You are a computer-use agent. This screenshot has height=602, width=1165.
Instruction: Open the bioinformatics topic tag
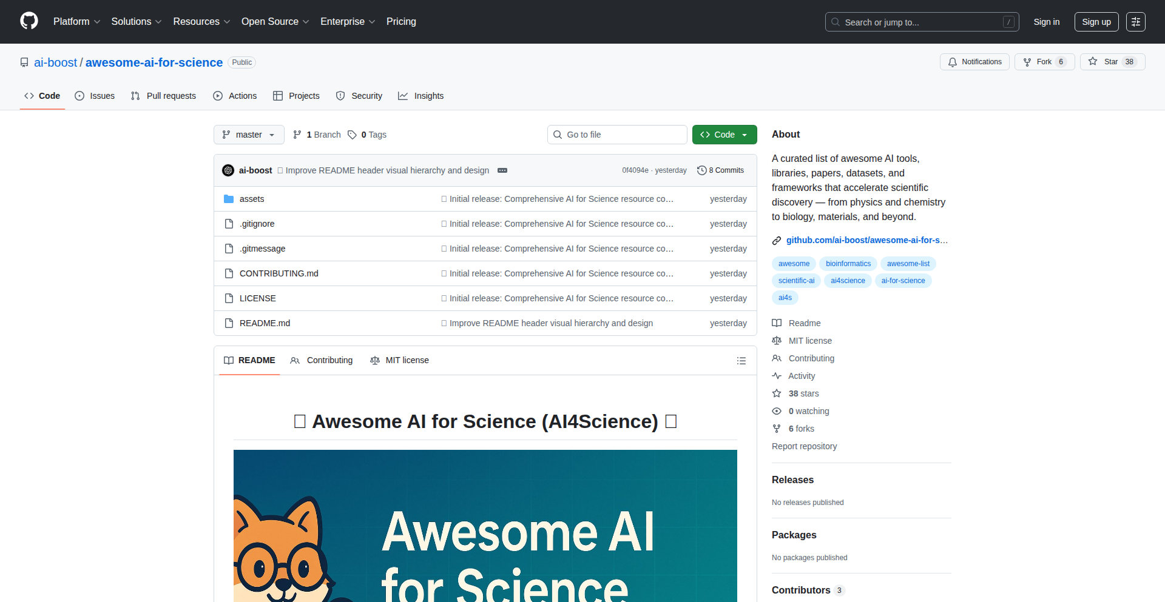[848, 264]
